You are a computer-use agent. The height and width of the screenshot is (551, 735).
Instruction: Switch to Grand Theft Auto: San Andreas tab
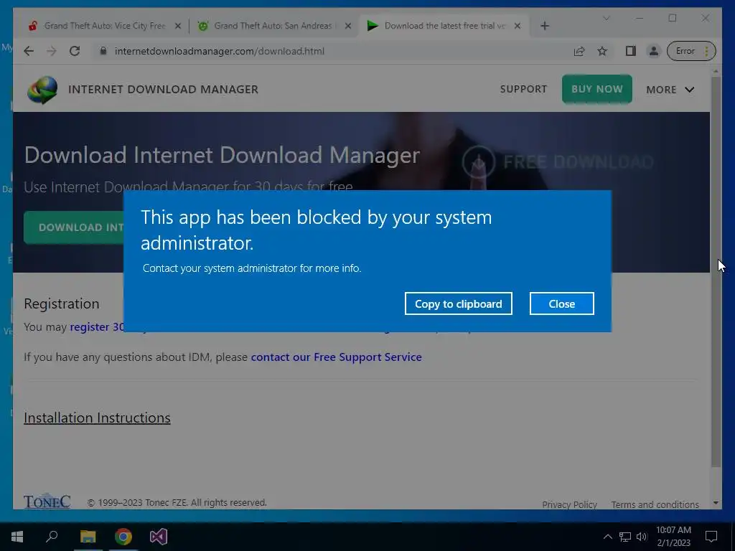273,26
